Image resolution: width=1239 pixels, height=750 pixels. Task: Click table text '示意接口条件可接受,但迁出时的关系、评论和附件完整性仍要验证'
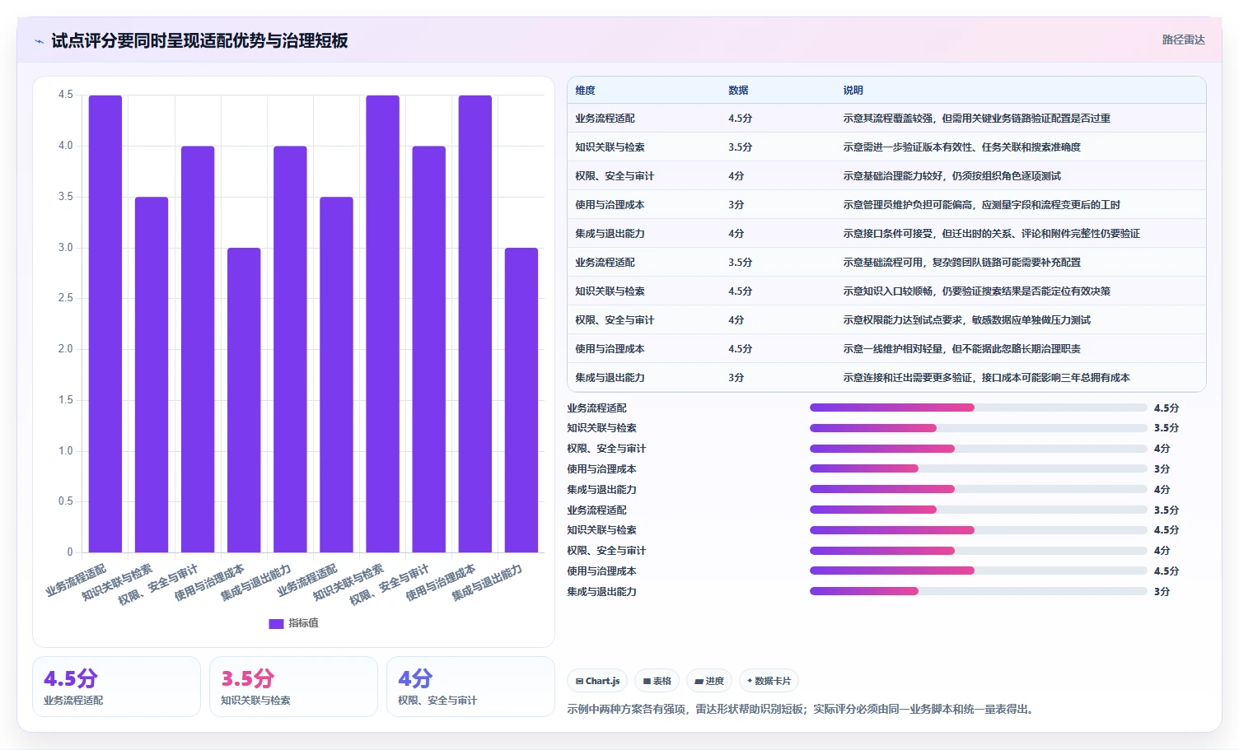[x=991, y=234]
